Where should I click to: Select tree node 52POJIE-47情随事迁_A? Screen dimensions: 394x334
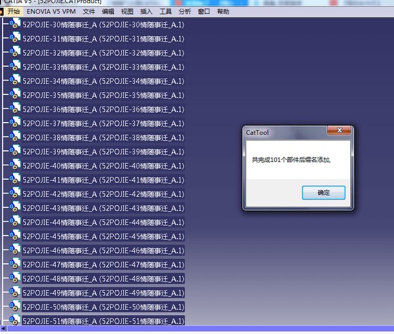[x=103, y=264]
